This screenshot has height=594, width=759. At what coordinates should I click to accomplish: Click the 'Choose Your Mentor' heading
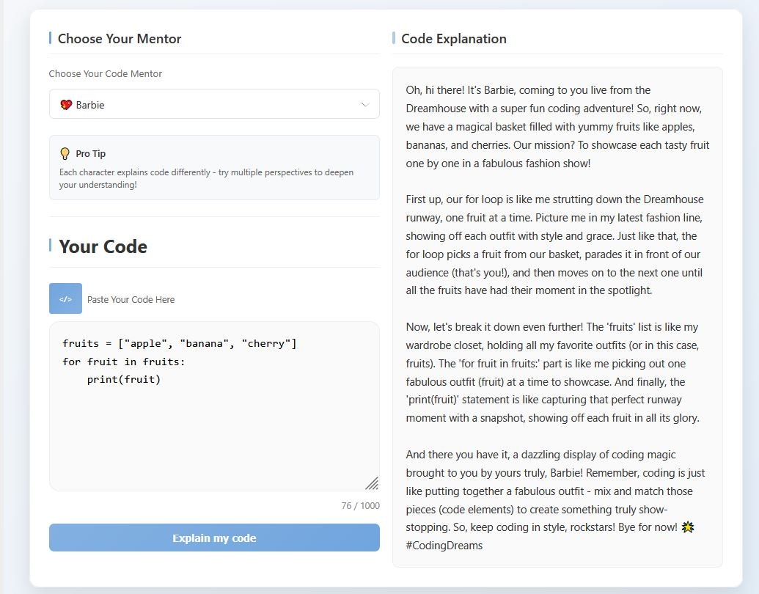point(119,39)
